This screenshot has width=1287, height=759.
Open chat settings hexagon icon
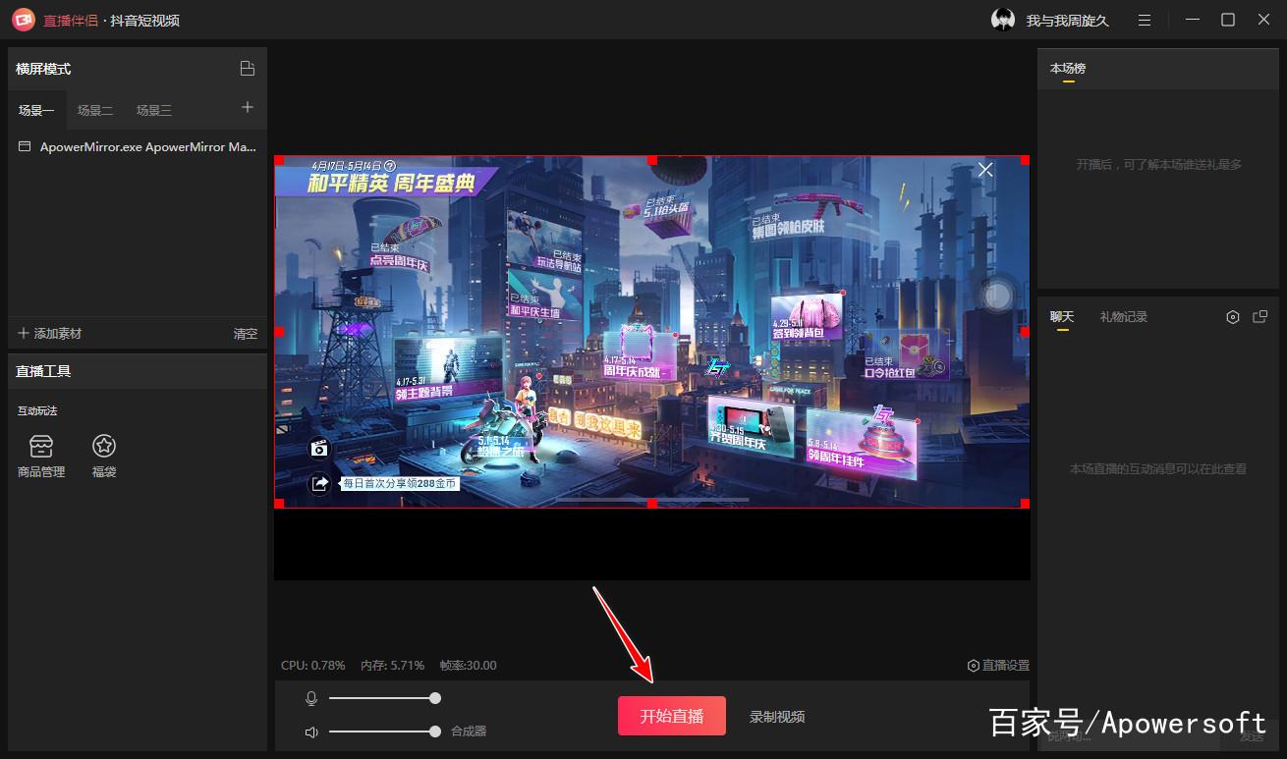tap(1233, 317)
